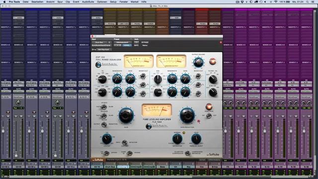Click the plugin Bypass button in header
This screenshot has height=179, width=318.
(145, 42)
